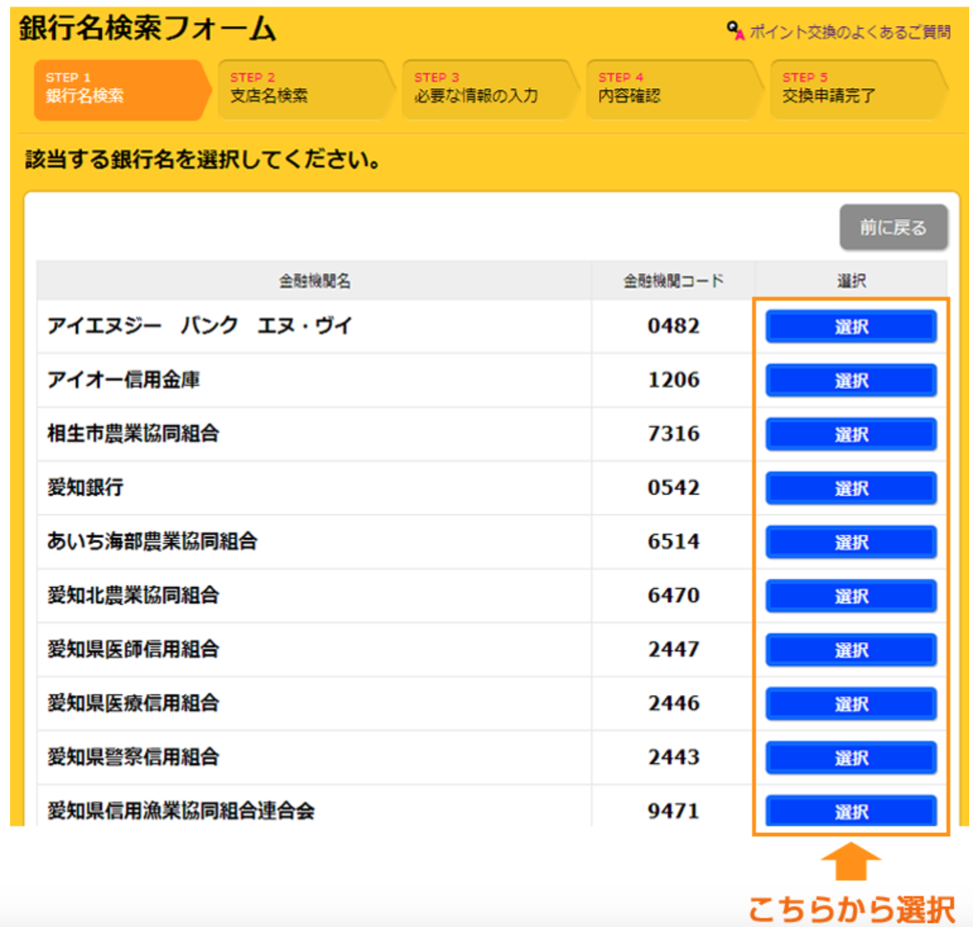This screenshot has width=973, height=927.
Task: Click the bank code 6470
Action: [x=674, y=595]
